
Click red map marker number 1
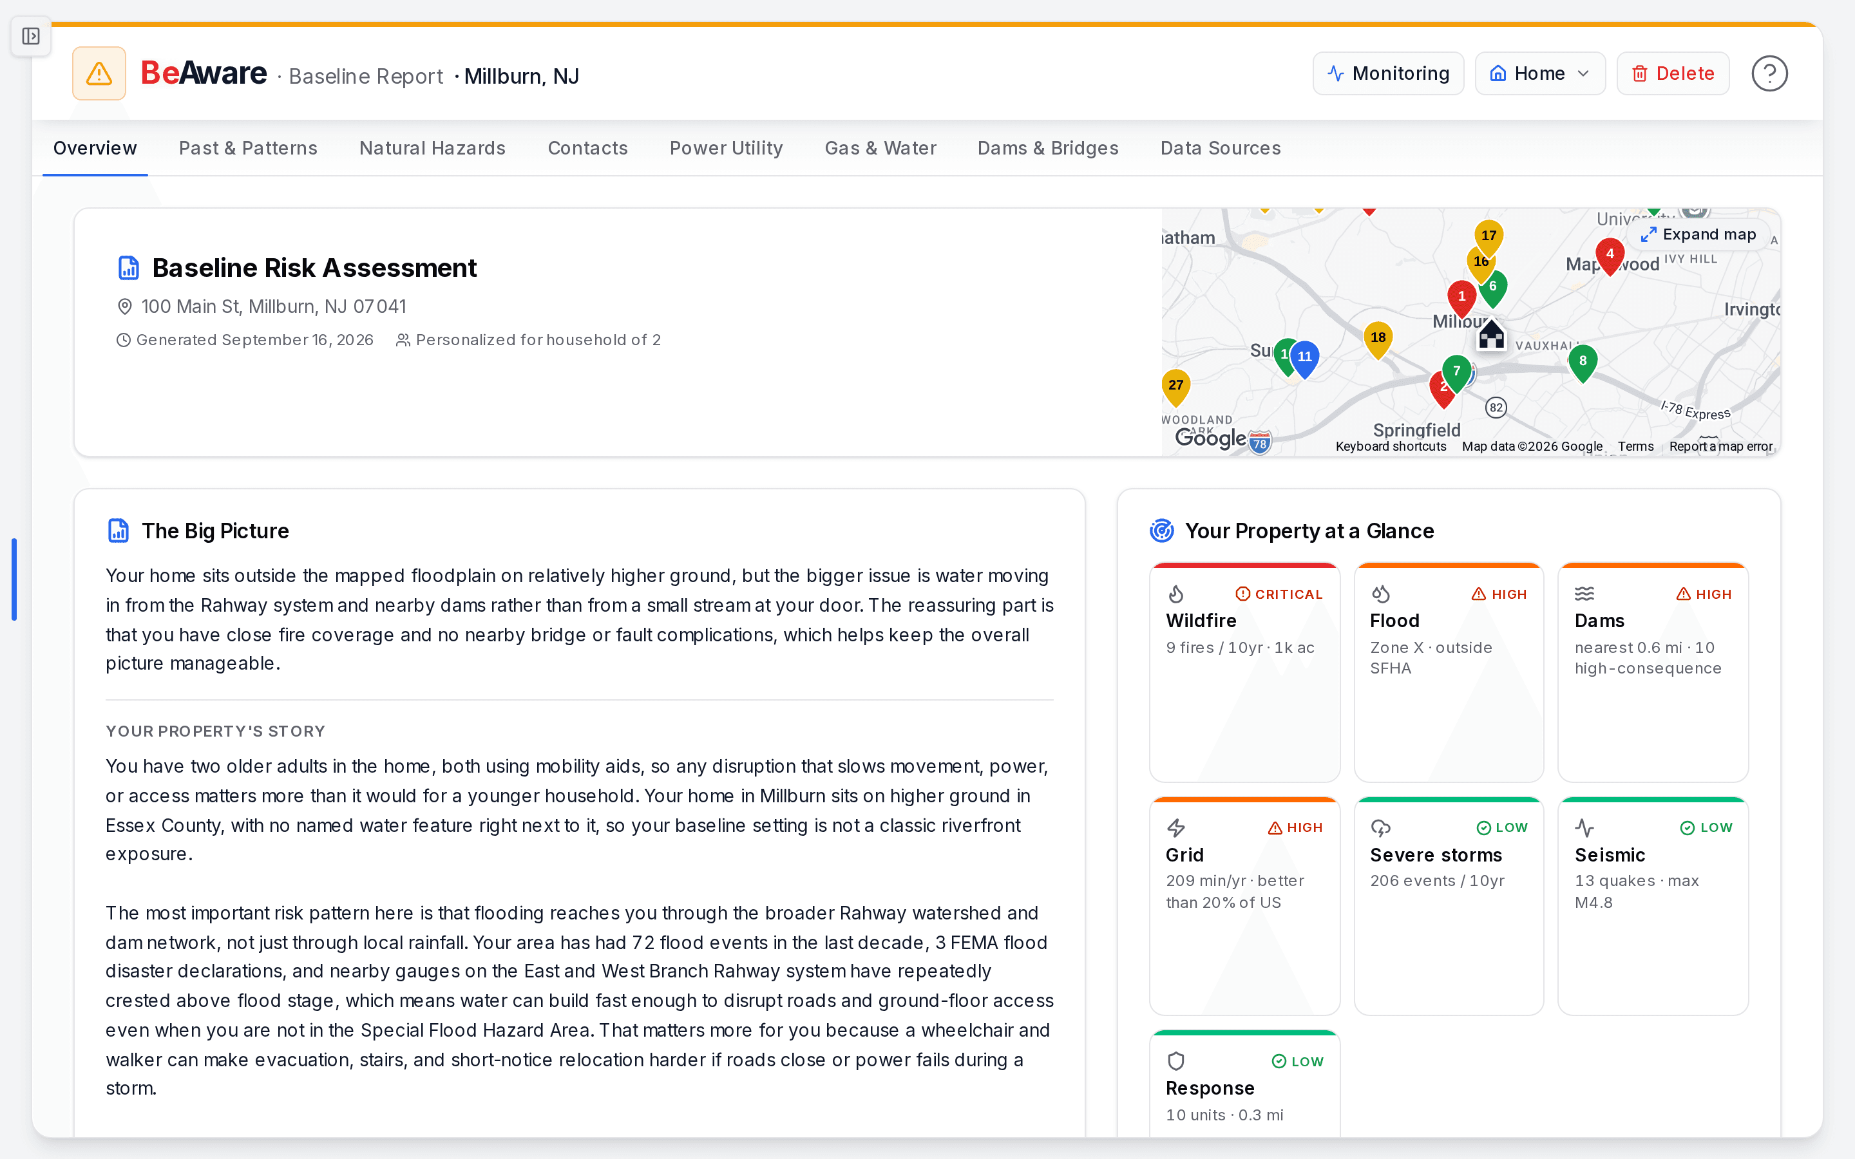click(x=1461, y=299)
